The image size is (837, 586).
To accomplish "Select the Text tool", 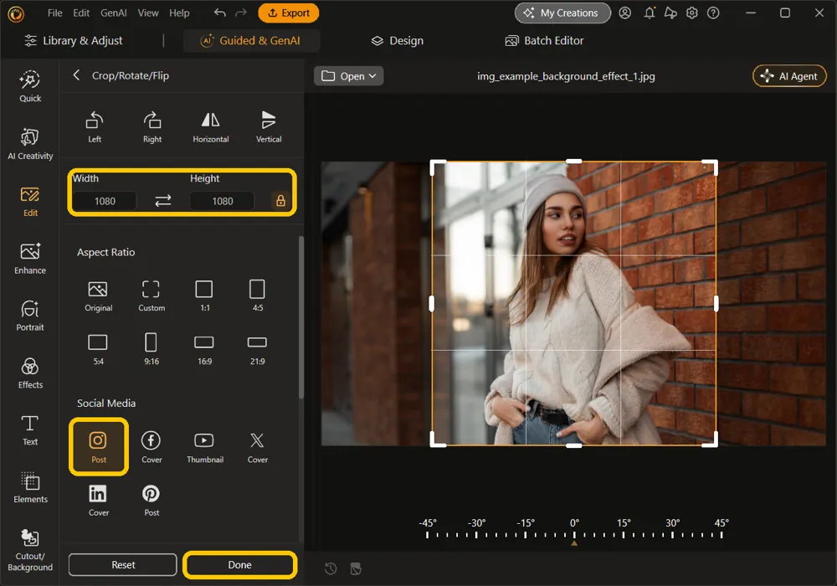I will click(30, 430).
